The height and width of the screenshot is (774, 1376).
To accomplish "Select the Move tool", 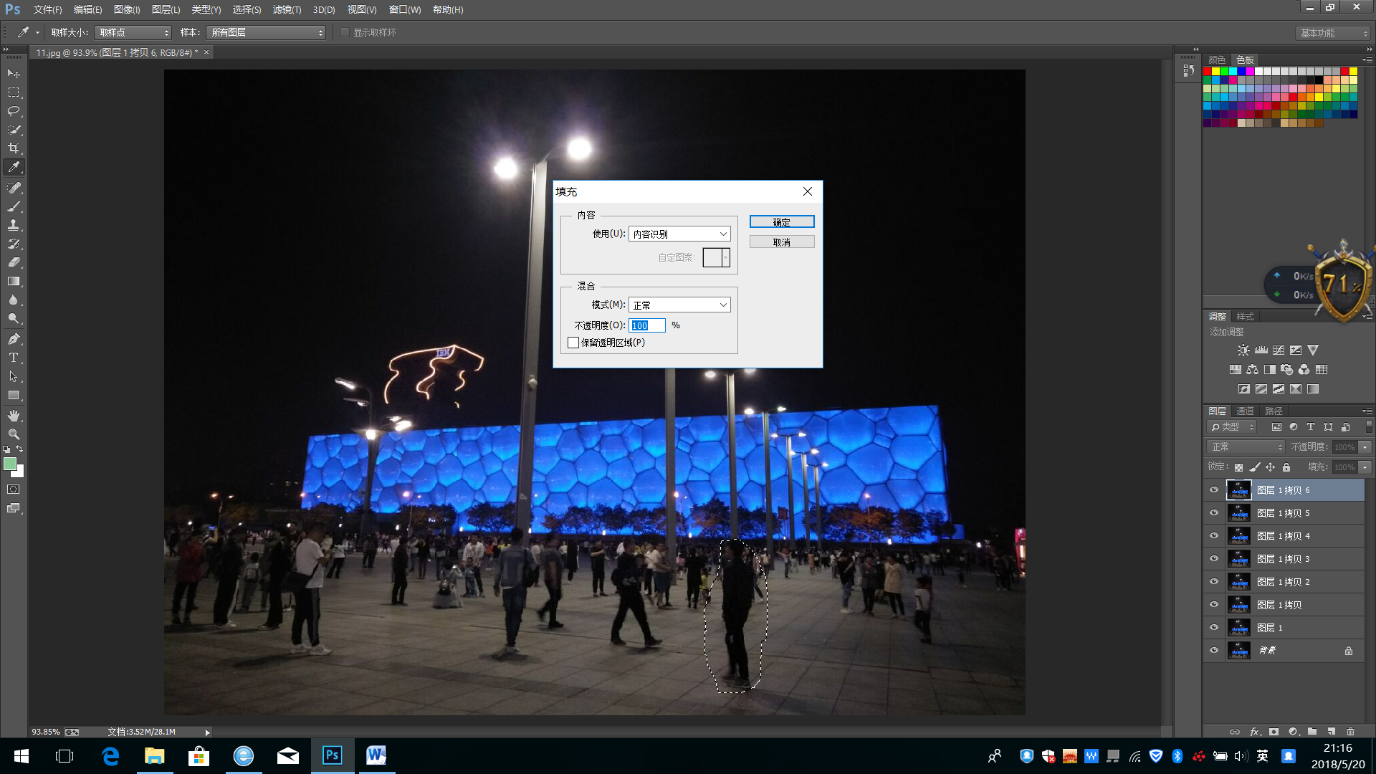I will coord(14,73).
